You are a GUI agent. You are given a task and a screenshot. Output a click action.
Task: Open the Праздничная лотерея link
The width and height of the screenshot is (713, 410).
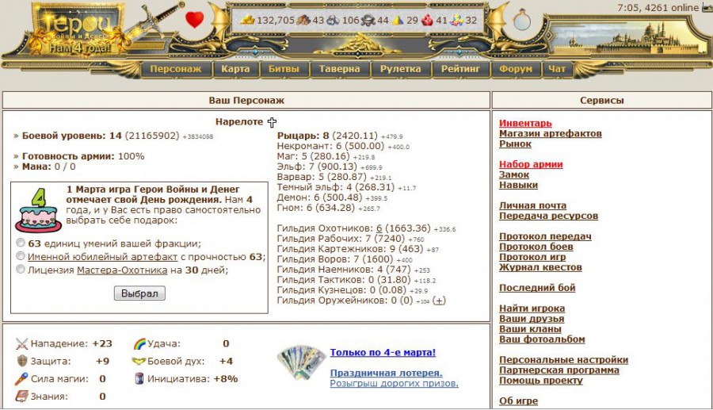pyautogui.click(x=386, y=373)
